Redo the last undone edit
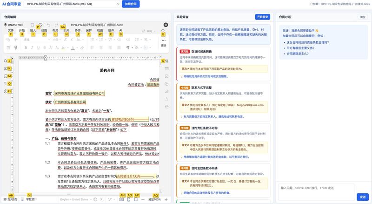 (56, 25)
